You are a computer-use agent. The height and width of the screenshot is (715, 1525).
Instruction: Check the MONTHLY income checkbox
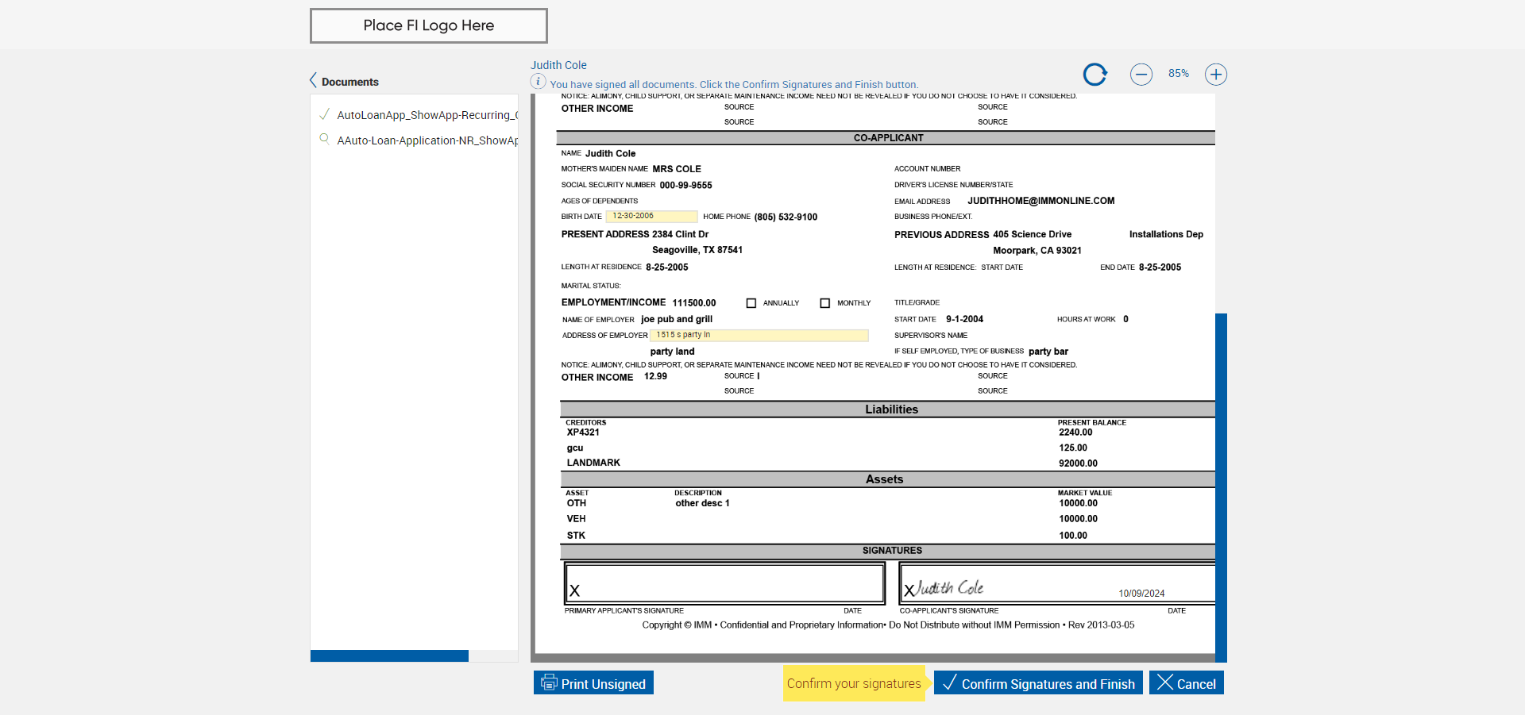pyautogui.click(x=825, y=303)
